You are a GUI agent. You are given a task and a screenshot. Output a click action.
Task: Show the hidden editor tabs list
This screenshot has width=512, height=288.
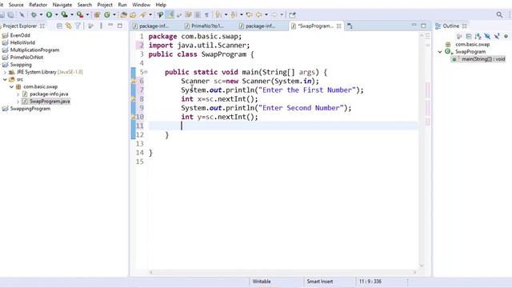[350, 26]
